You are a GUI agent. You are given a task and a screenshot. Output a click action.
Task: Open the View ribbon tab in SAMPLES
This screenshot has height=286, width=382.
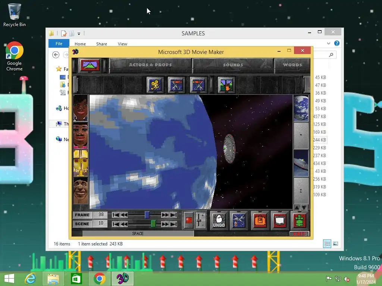point(122,44)
